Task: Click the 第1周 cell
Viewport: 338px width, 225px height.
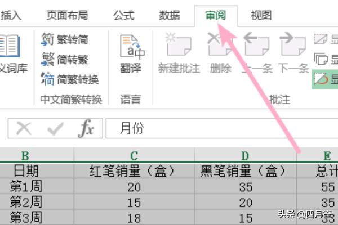Action: tap(37, 186)
